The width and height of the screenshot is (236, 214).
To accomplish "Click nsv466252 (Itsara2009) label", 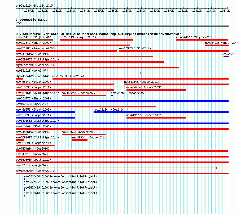I will pyautogui.click(x=33, y=110).
